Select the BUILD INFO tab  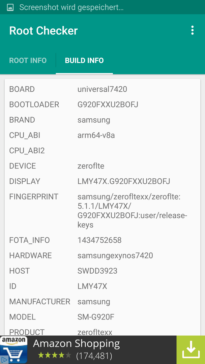[x=84, y=61]
